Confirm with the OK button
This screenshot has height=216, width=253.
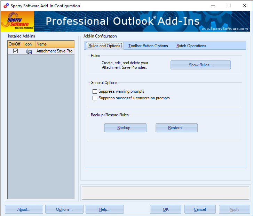coord(166,209)
